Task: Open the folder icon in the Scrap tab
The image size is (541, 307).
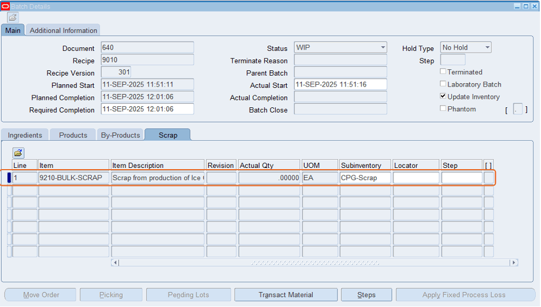Action: (x=18, y=153)
